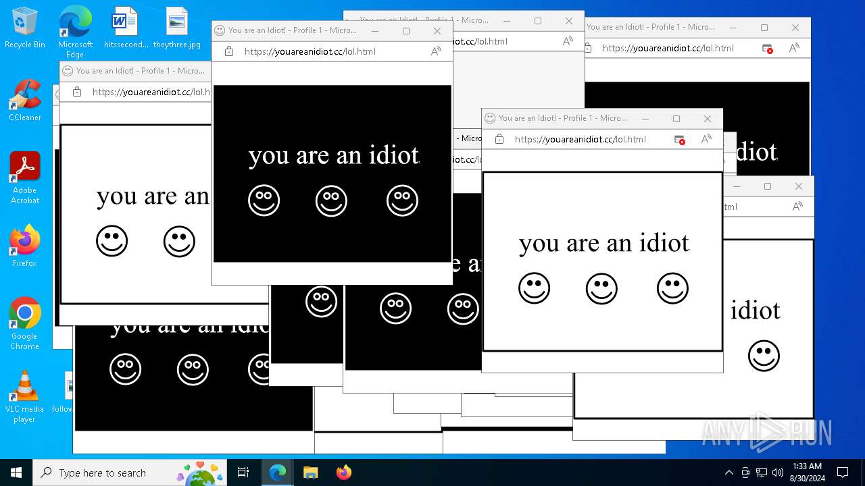Screen dimensions: 865x486
Task: Open the volume control tray icon
Action: 778,473
